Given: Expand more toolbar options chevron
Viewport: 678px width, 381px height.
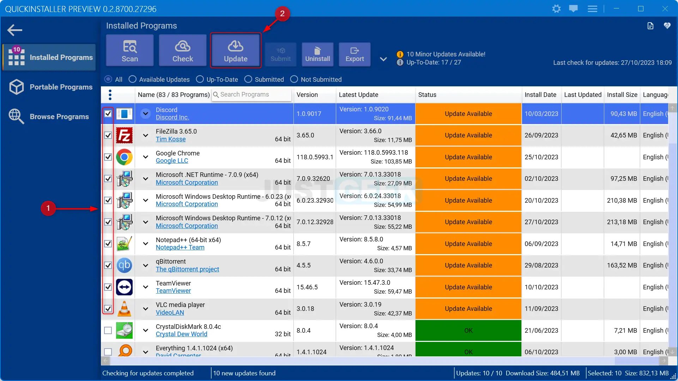Looking at the screenshot, I should coord(383,59).
